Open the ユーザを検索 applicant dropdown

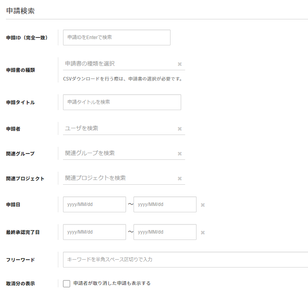coord(118,128)
